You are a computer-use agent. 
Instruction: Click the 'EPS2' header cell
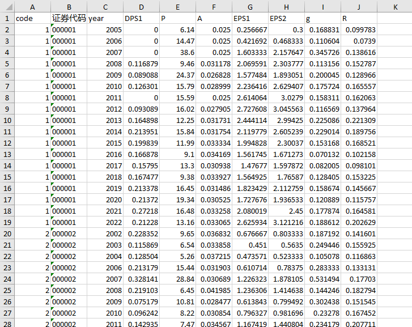click(x=286, y=18)
